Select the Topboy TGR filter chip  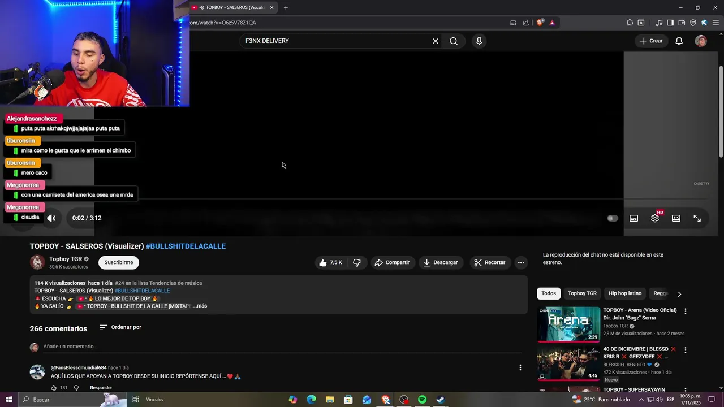pos(582,293)
